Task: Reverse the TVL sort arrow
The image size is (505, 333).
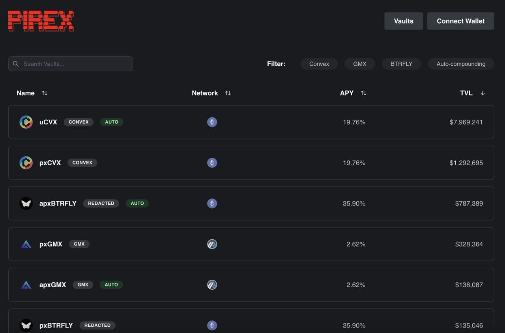Action: (x=483, y=93)
